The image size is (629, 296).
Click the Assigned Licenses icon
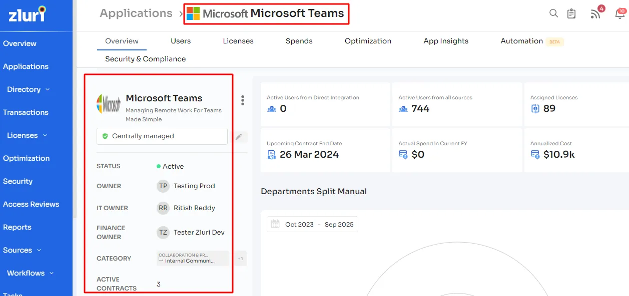(x=535, y=109)
